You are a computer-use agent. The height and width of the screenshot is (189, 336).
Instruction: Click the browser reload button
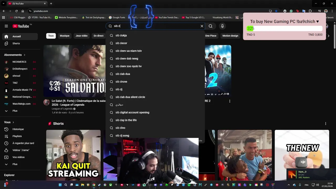pyautogui.click(x=16, y=11)
